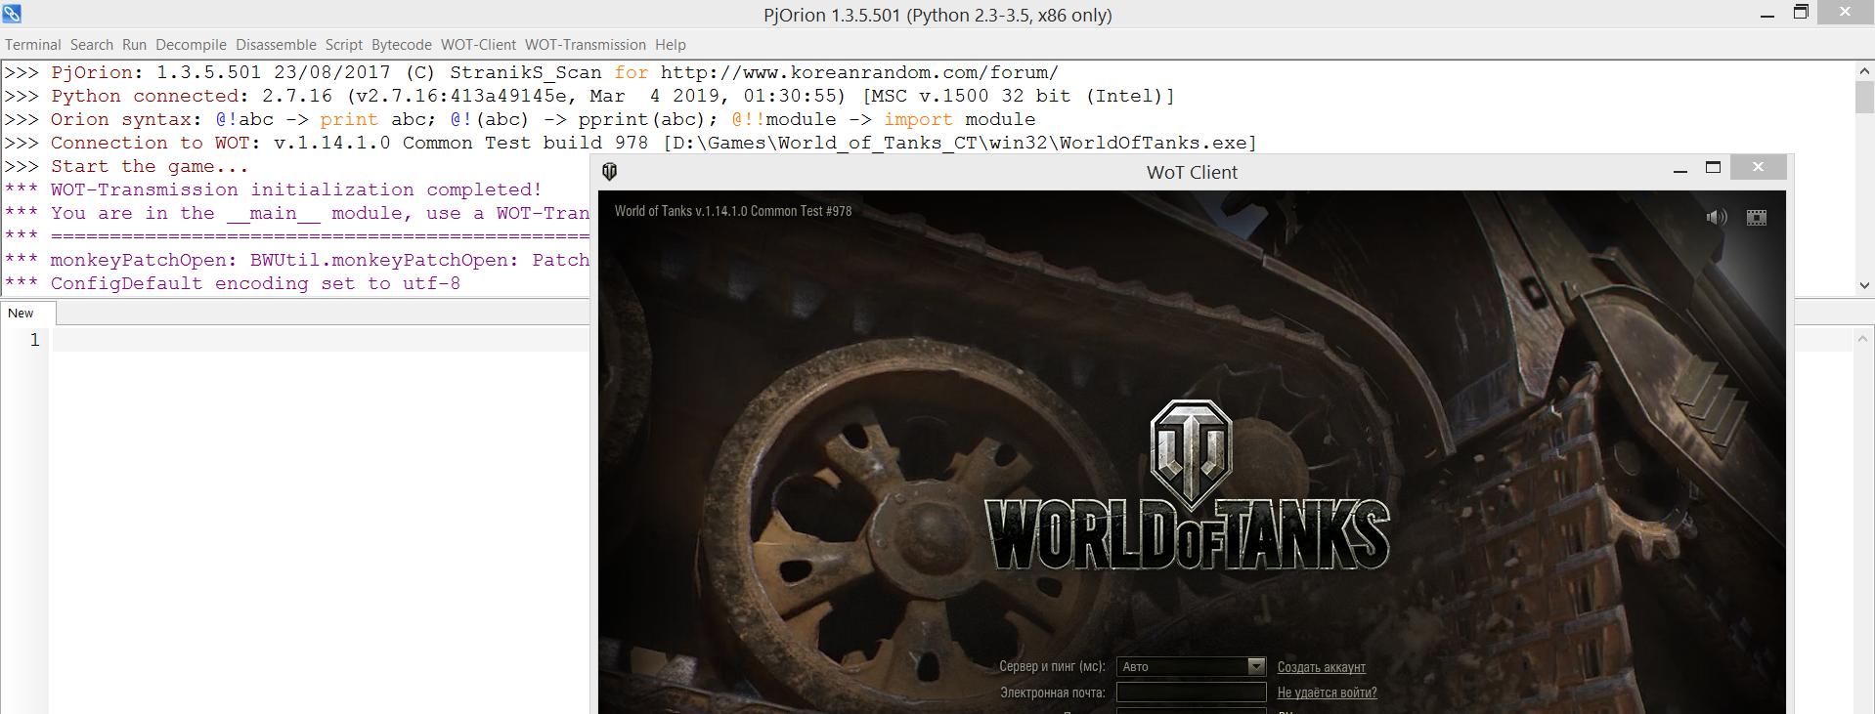Click the World of Tanks logo
This screenshot has height=714, width=1875.
coord(1188,485)
